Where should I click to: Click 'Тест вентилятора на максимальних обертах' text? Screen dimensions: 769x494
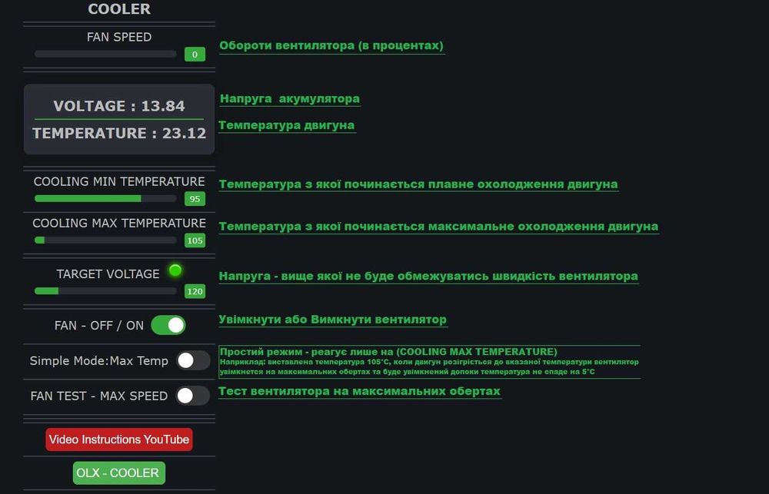coord(359,391)
